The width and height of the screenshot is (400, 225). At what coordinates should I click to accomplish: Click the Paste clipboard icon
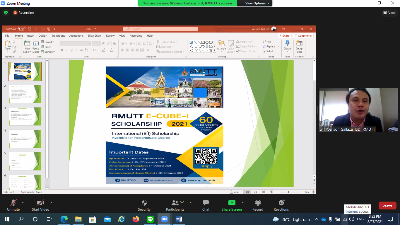[x=8, y=44]
